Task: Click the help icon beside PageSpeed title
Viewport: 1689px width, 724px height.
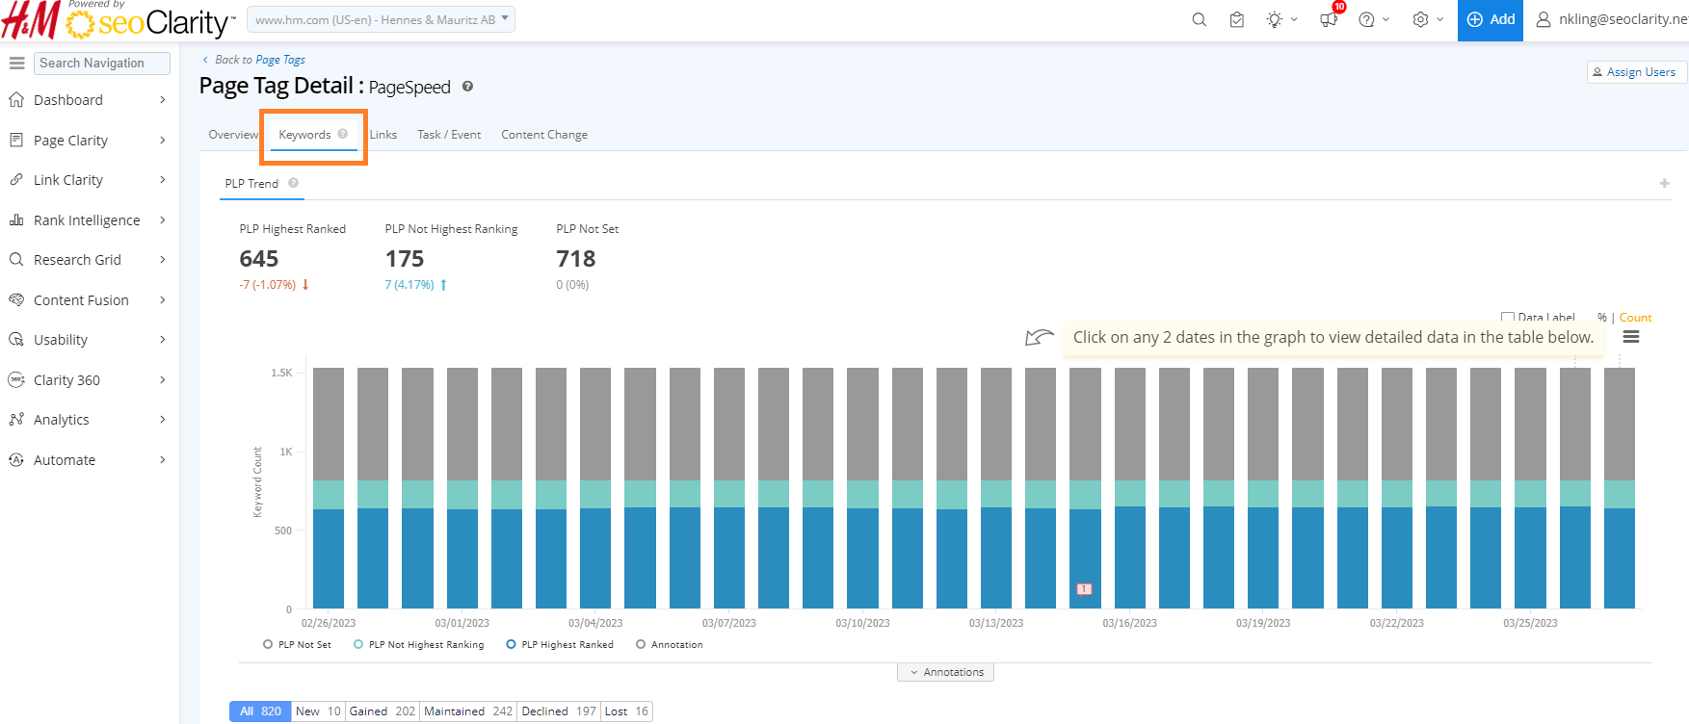Action: (x=467, y=87)
